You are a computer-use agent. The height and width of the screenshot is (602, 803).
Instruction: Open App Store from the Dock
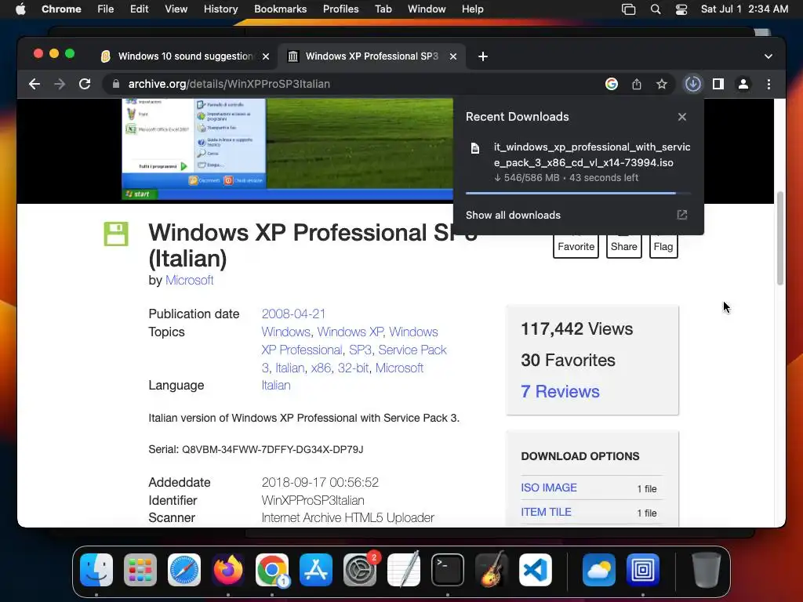tap(316, 570)
